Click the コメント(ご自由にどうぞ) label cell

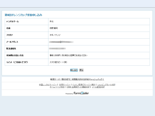26,62
